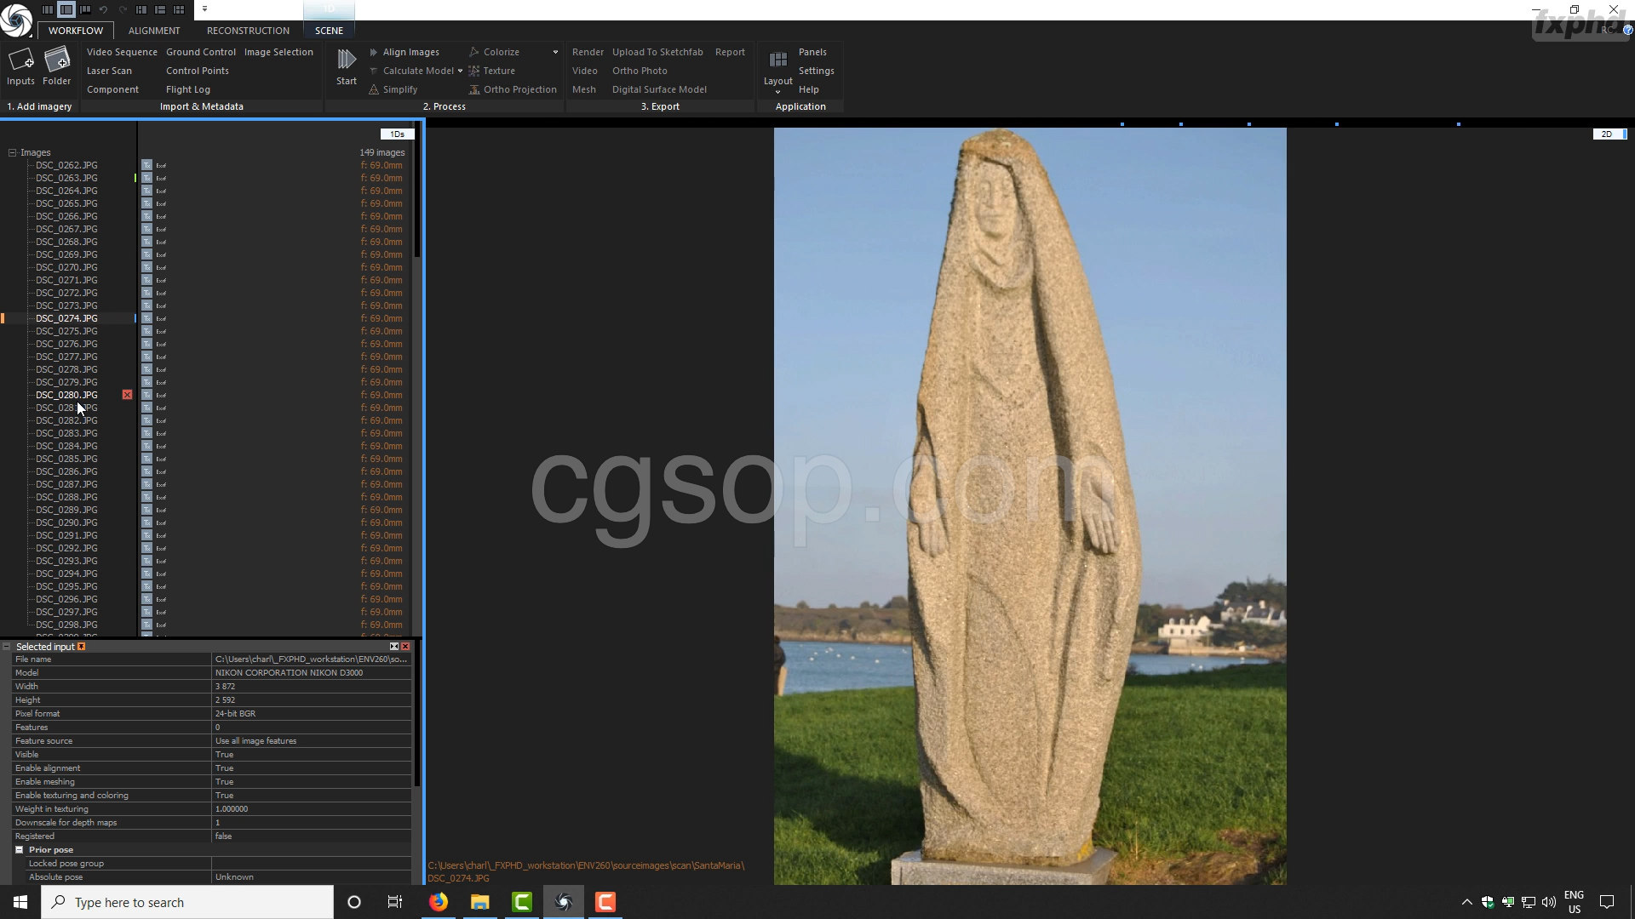The width and height of the screenshot is (1635, 919).
Task: Toggle the Visible property value True
Action: (225, 755)
